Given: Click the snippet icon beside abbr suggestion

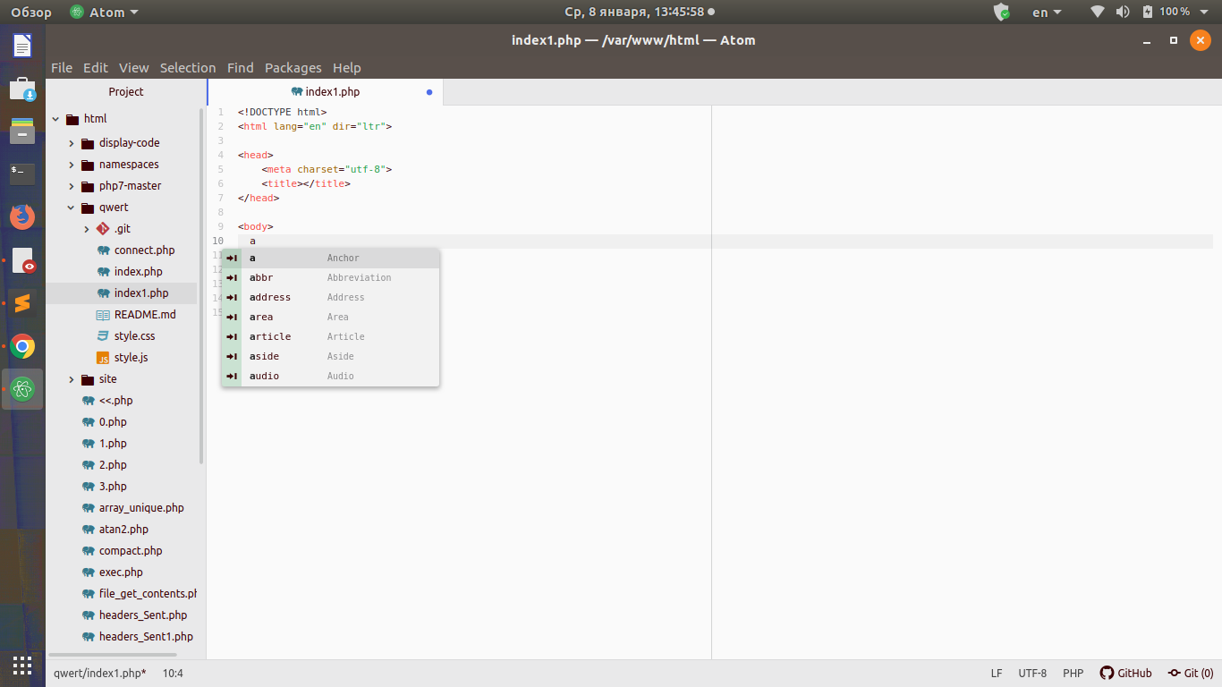Looking at the screenshot, I should 232,277.
